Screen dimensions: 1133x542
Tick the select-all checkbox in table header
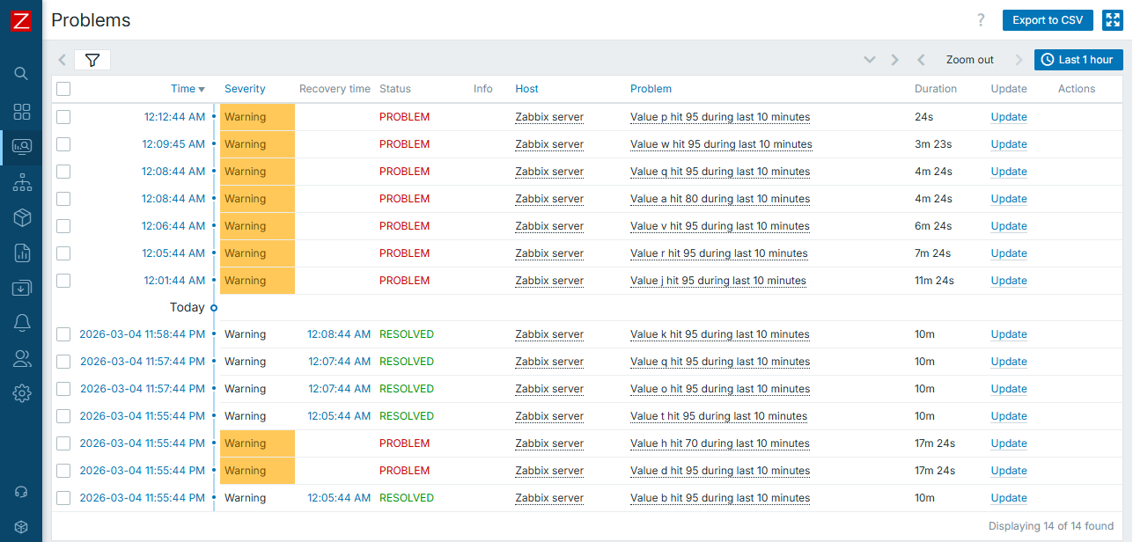pyautogui.click(x=63, y=88)
